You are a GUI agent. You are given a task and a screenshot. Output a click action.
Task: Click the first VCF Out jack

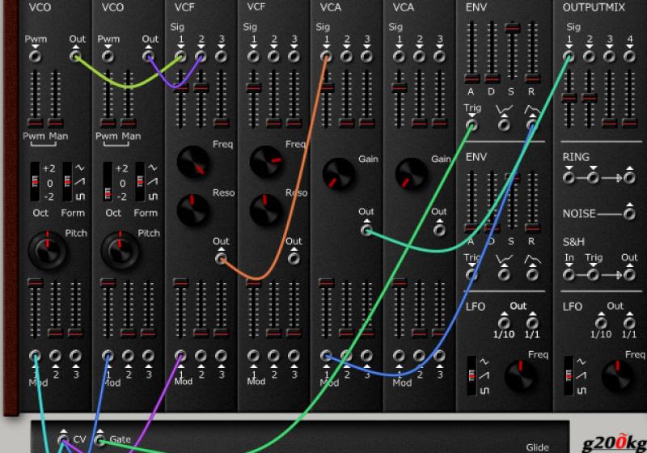pos(221,259)
